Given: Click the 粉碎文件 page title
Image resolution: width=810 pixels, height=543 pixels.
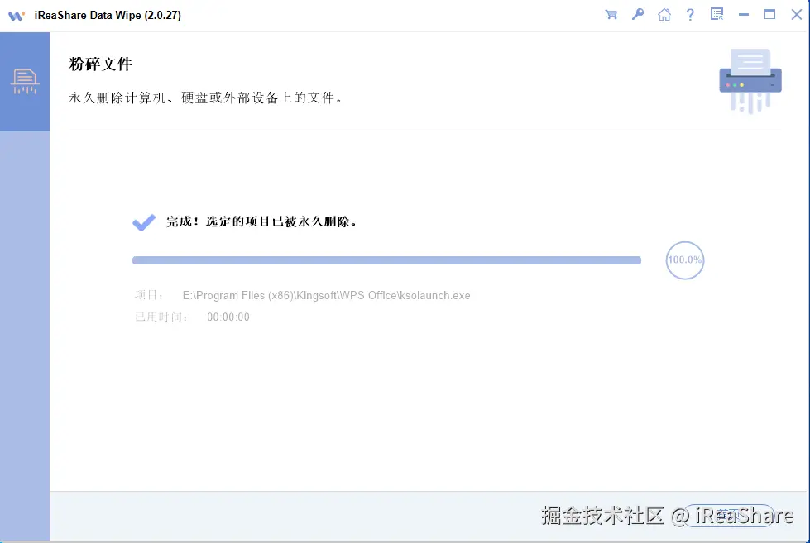Looking at the screenshot, I should (100, 64).
